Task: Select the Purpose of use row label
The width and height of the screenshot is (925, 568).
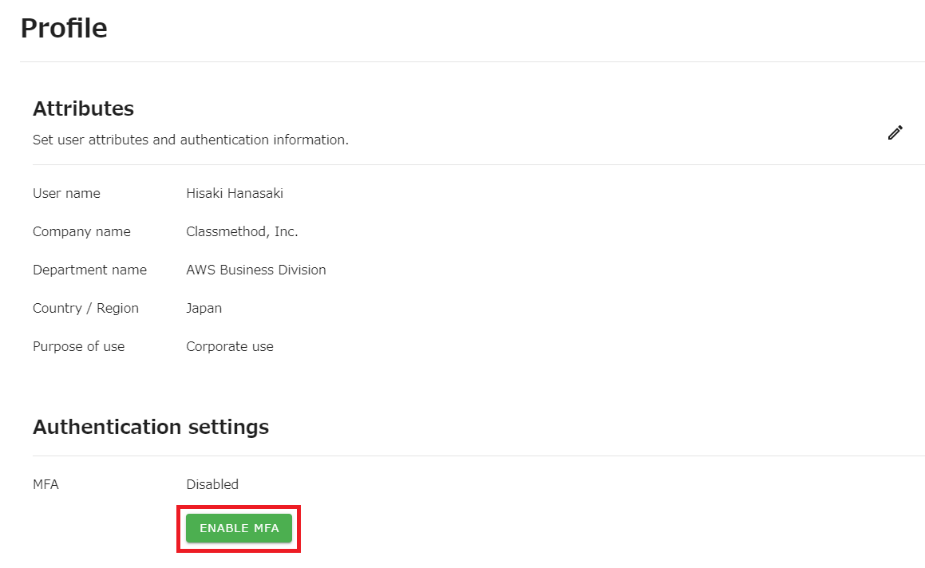Action: point(78,346)
